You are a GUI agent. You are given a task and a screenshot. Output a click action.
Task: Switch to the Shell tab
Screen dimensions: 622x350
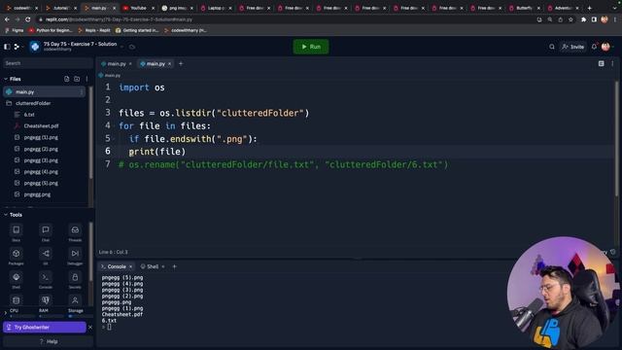pyautogui.click(x=150, y=266)
